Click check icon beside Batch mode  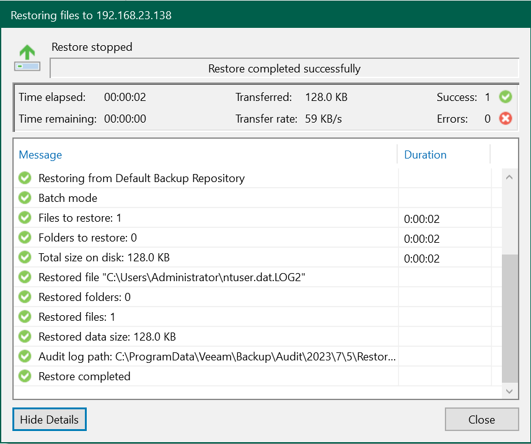pyautogui.click(x=25, y=198)
